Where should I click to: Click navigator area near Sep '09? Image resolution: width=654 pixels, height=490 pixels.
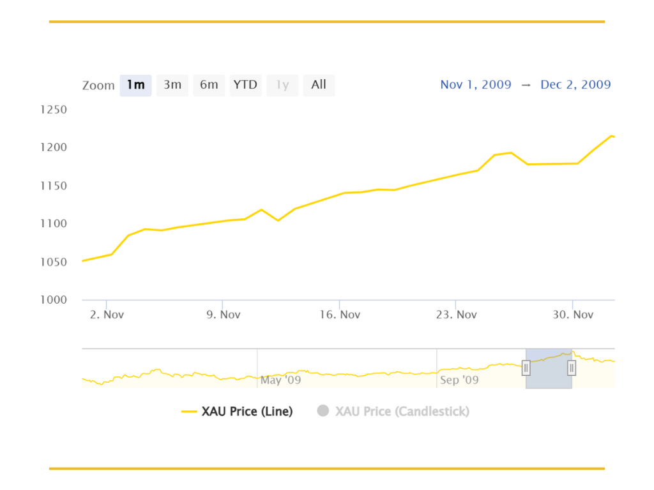click(x=459, y=380)
